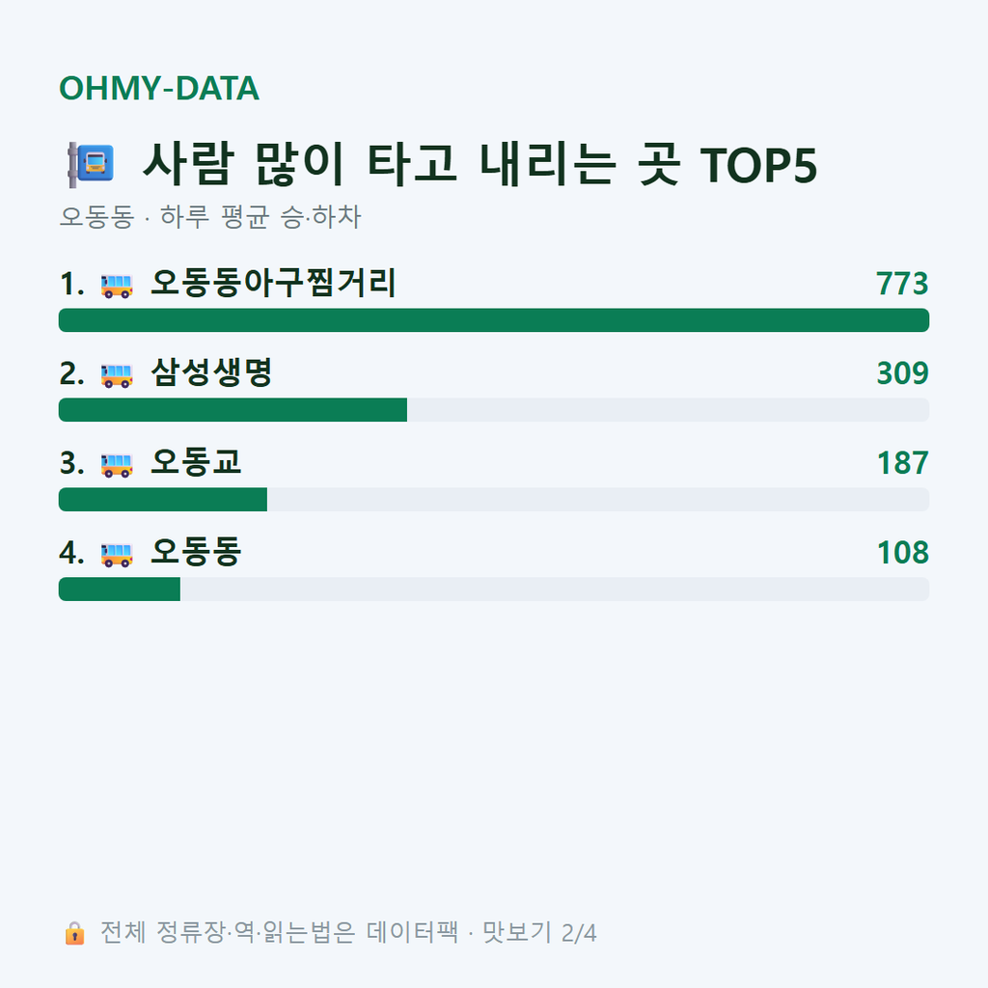Screen dimensions: 988x988
Task: Select the 오동교 stop name
Action: click(196, 462)
